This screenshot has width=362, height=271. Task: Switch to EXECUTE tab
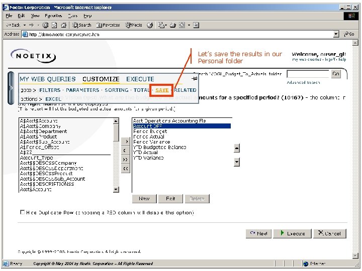(x=140, y=79)
